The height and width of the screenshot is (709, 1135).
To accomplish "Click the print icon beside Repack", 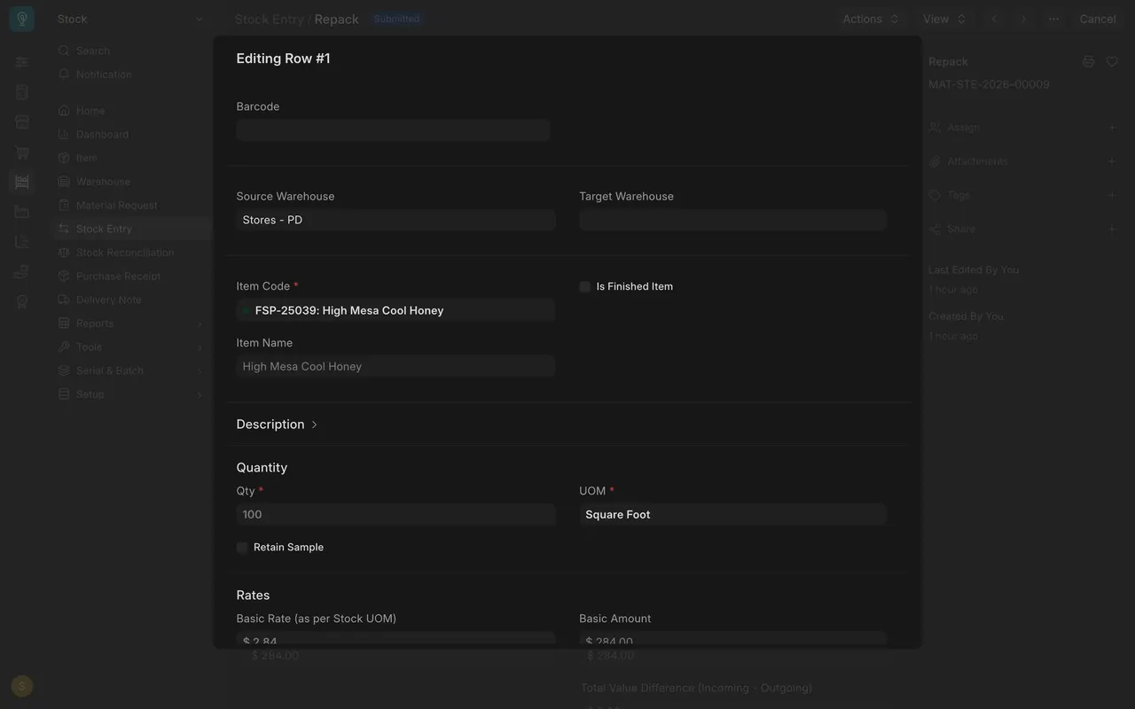I will 1088,61.
